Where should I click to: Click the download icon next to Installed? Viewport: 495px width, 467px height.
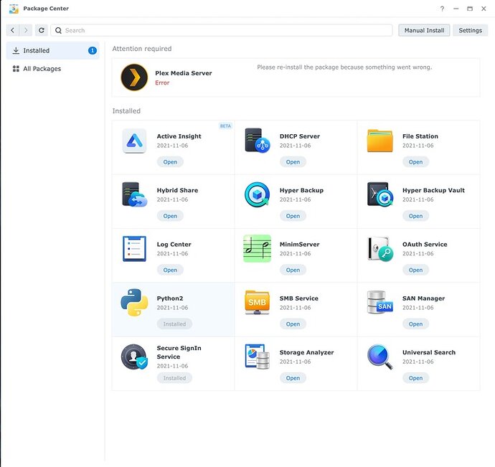(16, 50)
